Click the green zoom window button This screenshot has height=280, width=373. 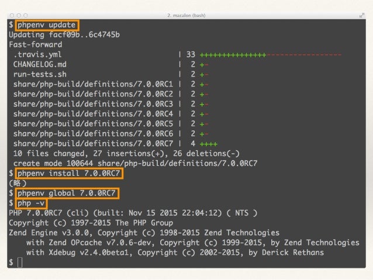(26, 15)
